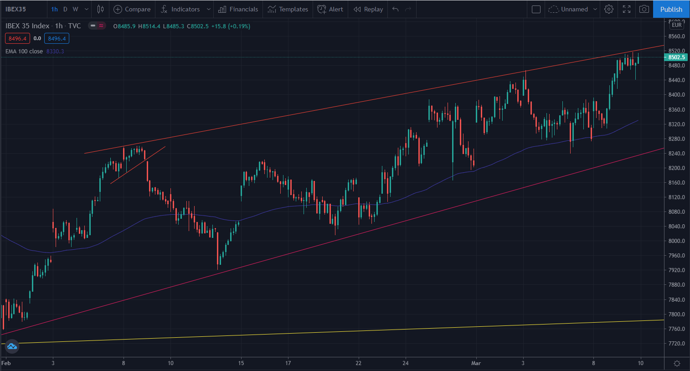Switch interval to D (daily)
The height and width of the screenshot is (371, 690).
[65, 9]
